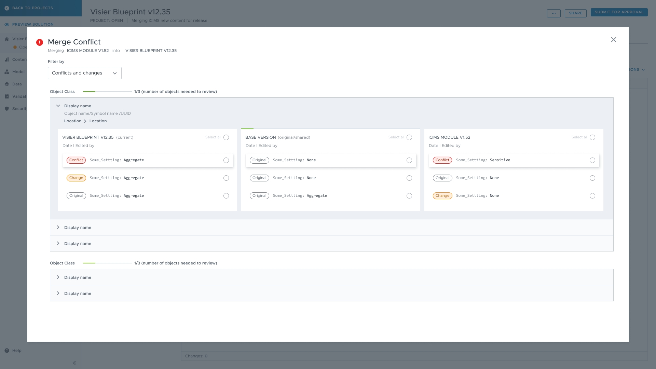This screenshot has height=369, width=656.
Task: Toggle Select all for Base Version column
Action: [x=409, y=137]
